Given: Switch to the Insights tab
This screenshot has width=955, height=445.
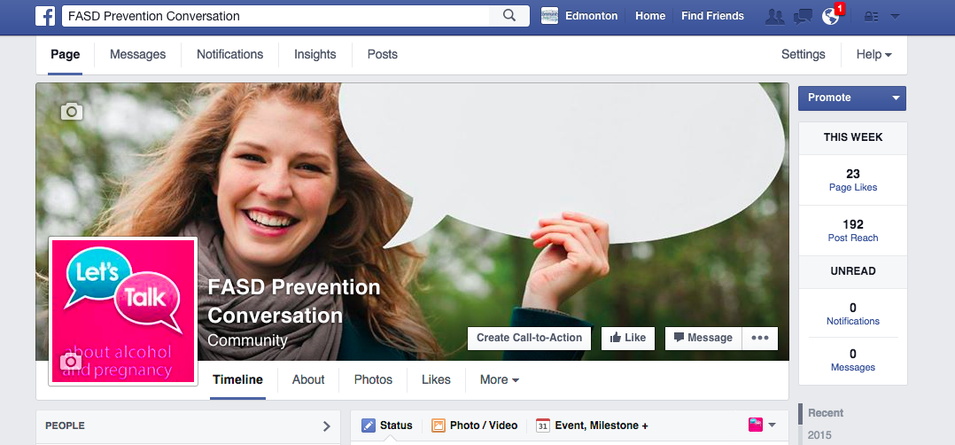Looking at the screenshot, I should point(314,55).
